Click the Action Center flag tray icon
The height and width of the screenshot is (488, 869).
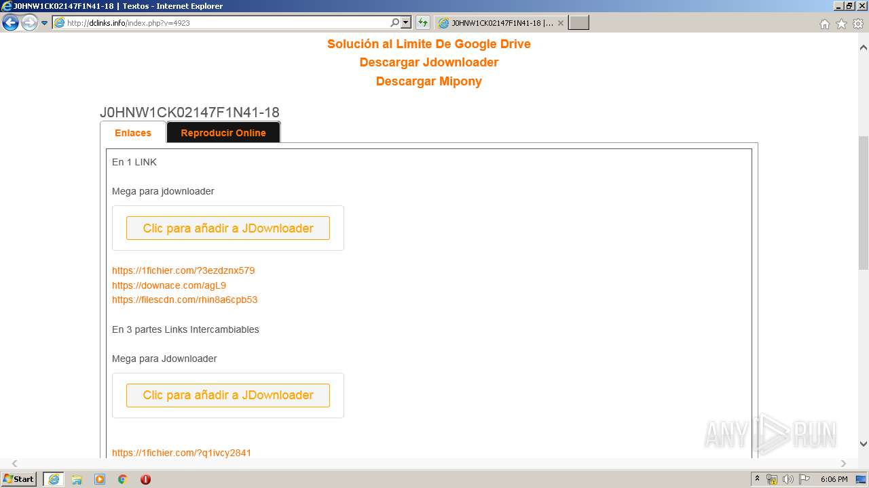(x=806, y=479)
